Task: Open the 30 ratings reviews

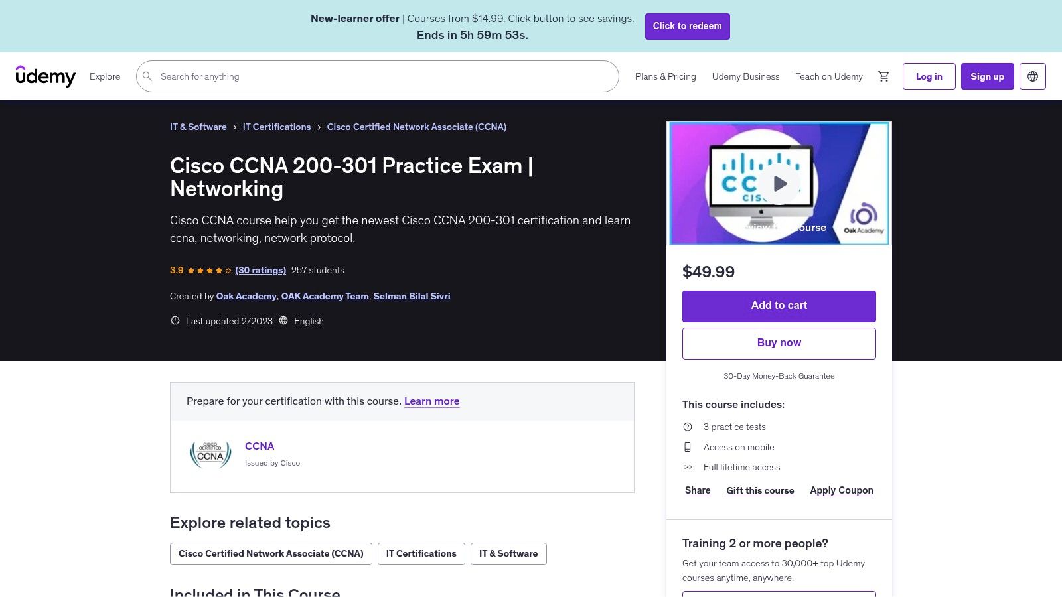Action: coord(260,270)
